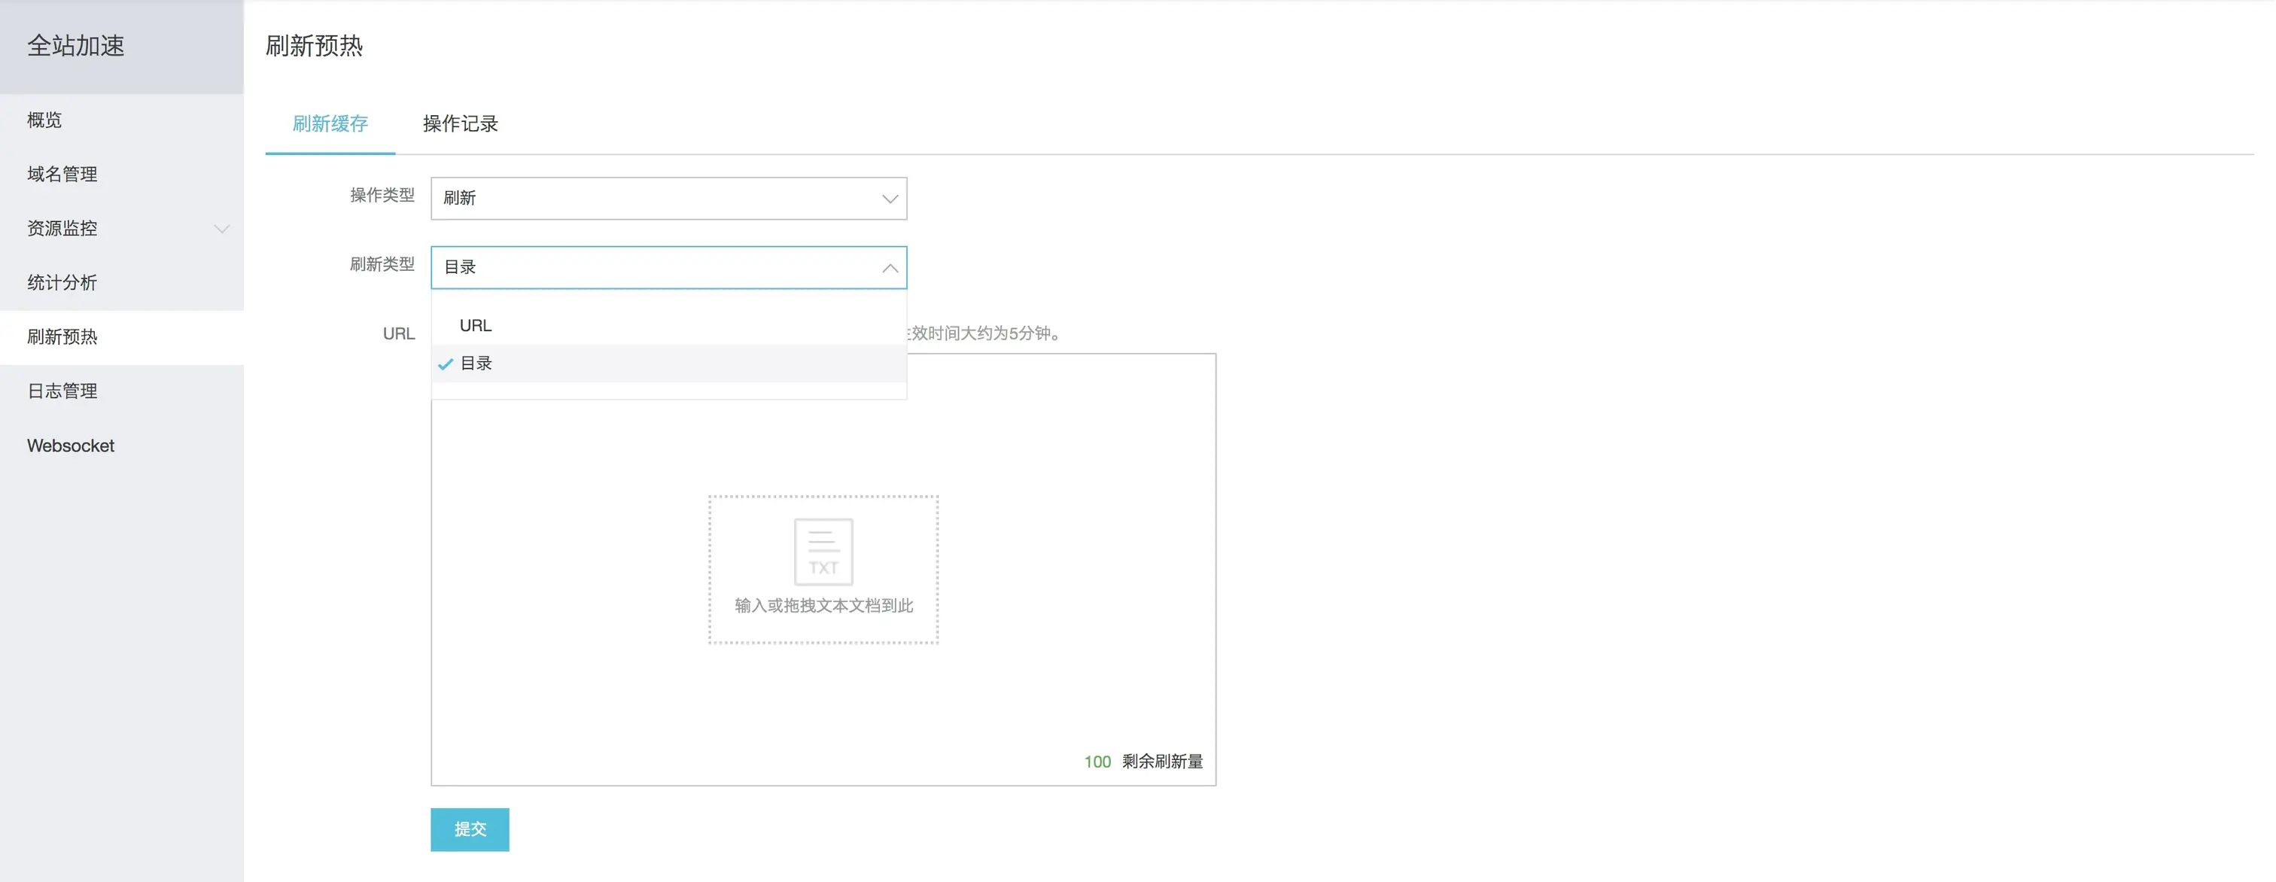Screen dimensions: 2276x882
Task: Open 日志管理 in the sidebar
Action: [62, 391]
